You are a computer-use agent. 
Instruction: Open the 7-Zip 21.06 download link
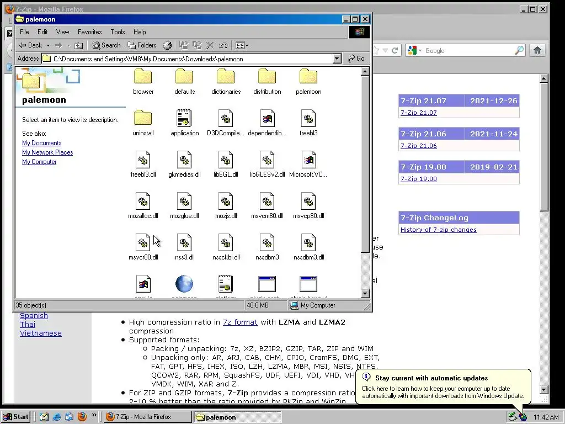pos(419,146)
